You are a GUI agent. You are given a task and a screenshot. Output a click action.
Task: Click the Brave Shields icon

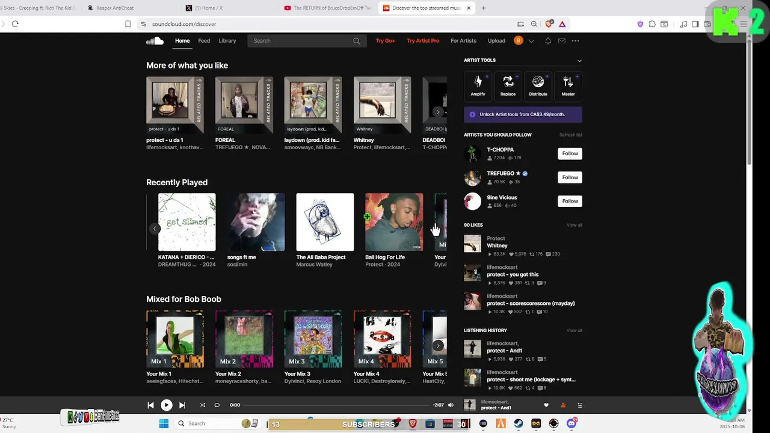tap(549, 24)
